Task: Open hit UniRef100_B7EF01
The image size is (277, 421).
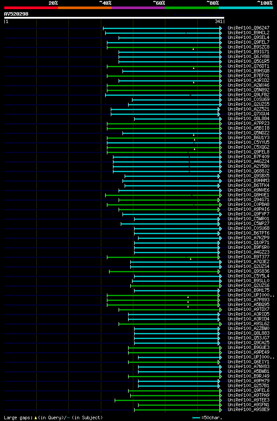Action: (x=248, y=76)
